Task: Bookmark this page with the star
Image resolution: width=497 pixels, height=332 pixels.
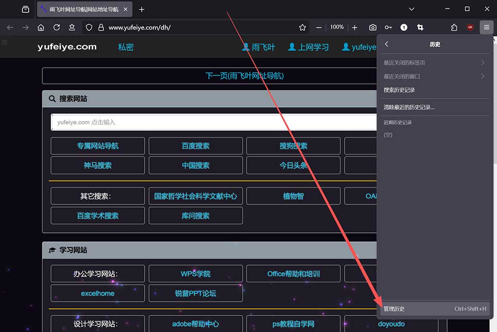Action: [x=302, y=28]
